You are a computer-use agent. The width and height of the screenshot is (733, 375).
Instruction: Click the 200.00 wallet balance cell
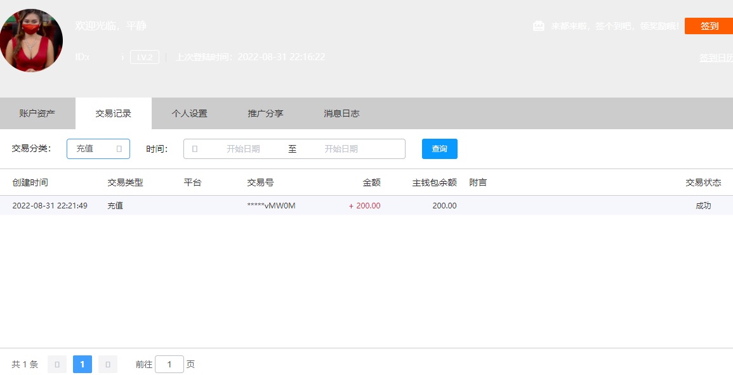point(445,206)
